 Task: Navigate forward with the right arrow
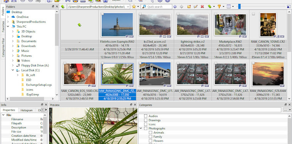[181, 7]
